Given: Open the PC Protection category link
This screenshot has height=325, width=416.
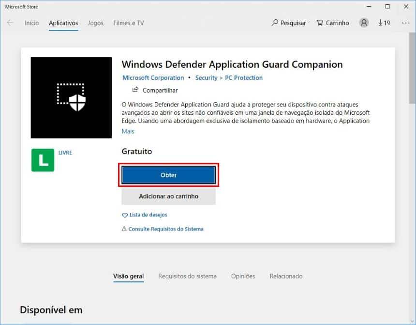Looking at the screenshot, I should (244, 77).
